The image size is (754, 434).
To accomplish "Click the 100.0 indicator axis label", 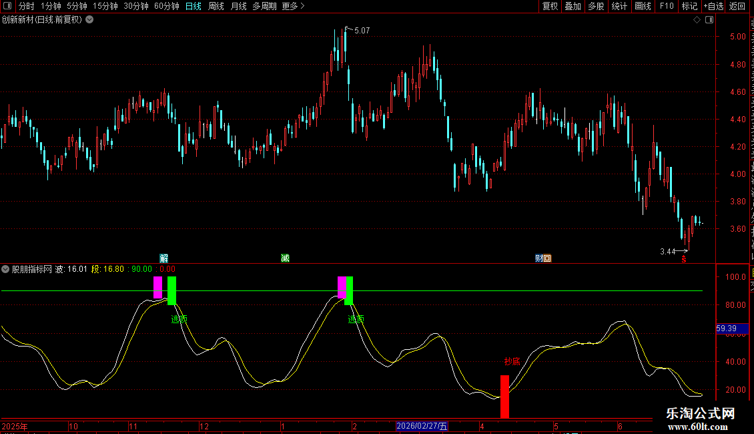I will pyautogui.click(x=736, y=276).
